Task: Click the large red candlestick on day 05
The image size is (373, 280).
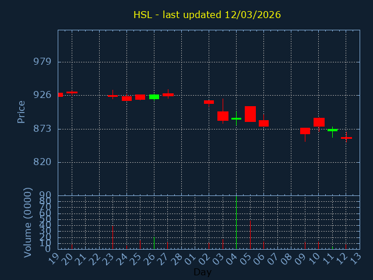Action: click(x=250, y=114)
